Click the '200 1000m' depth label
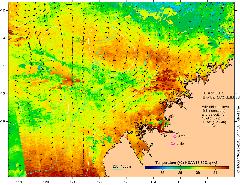This screenshot has height=185, width=240. pos(122,166)
